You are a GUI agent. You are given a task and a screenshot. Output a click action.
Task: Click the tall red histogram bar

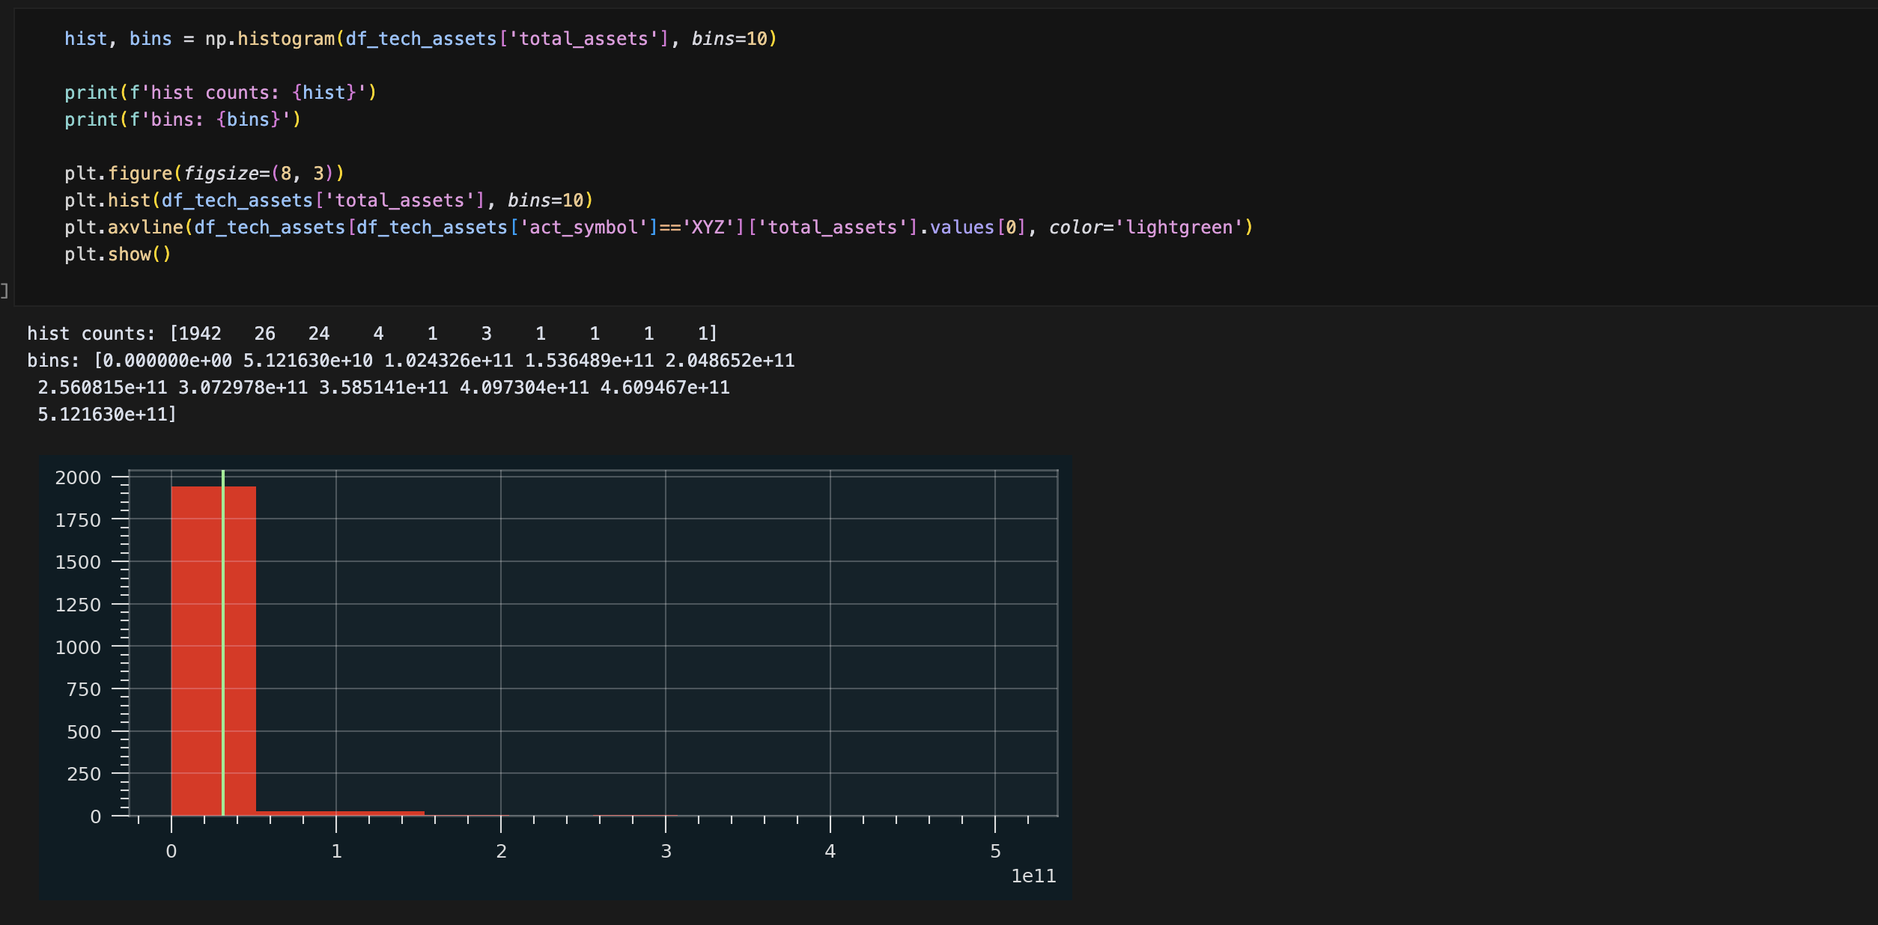pos(196,651)
